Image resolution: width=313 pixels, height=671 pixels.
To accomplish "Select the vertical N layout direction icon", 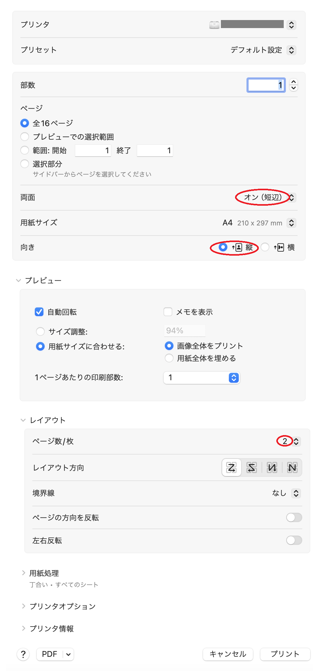I will 271,467.
